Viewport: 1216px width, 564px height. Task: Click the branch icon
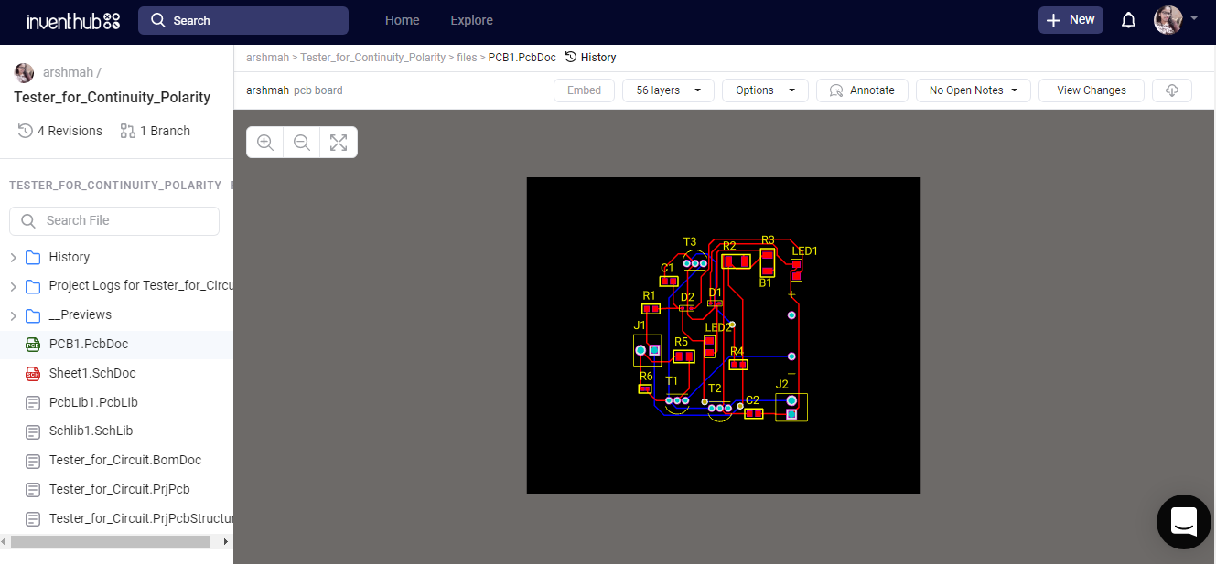tap(127, 131)
